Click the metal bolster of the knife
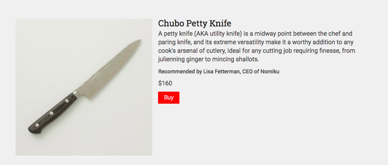This screenshot has height=165, width=388. (77, 94)
